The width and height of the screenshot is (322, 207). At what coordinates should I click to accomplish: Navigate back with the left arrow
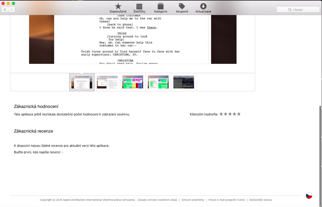coord(5,9)
